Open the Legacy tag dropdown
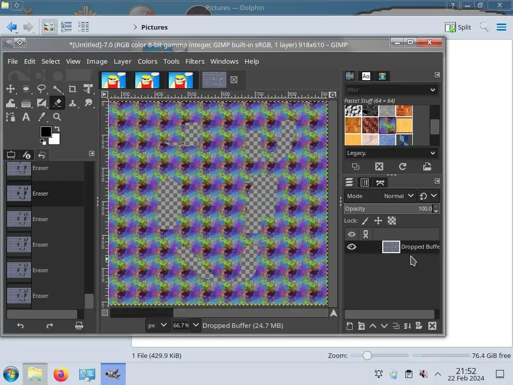 point(392,153)
